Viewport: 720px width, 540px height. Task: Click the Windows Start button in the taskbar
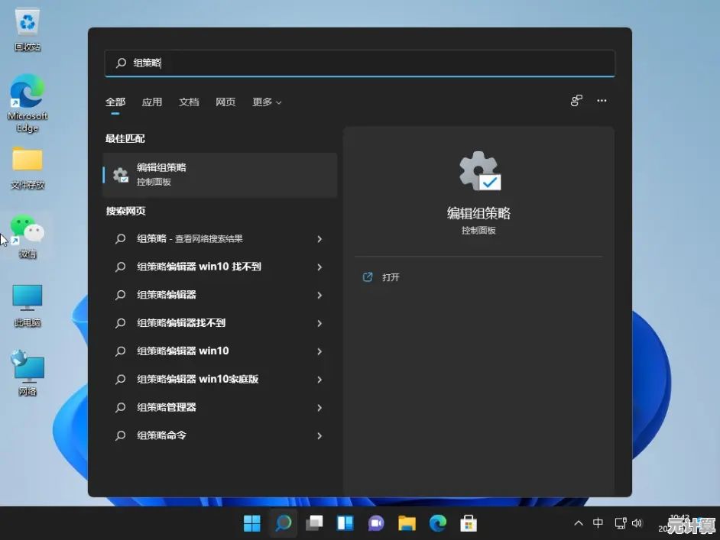click(251, 523)
